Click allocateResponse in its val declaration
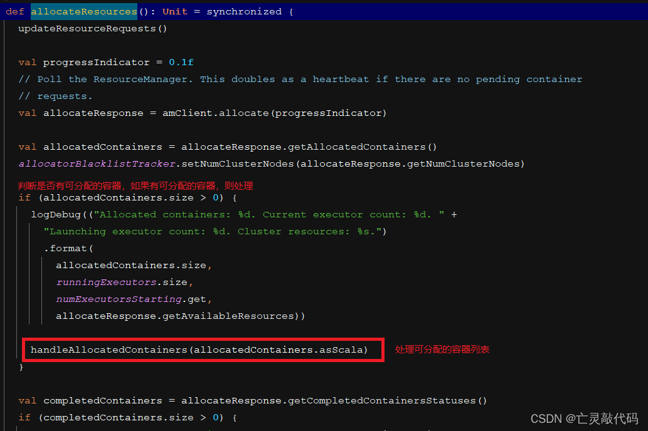The width and height of the screenshot is (648, 431). [93, 113]
